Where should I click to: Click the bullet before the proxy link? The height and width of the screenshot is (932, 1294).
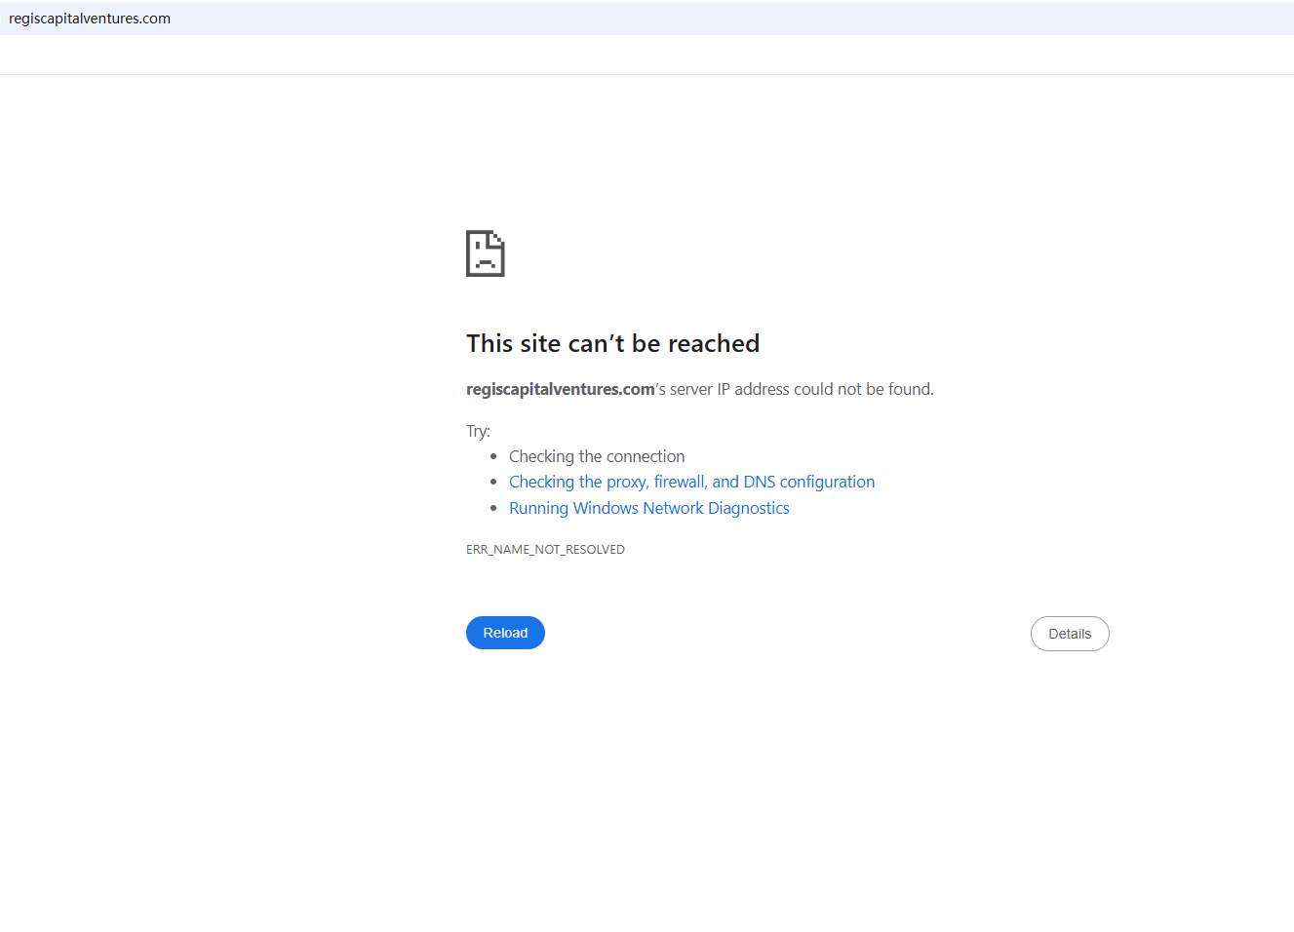493,482
